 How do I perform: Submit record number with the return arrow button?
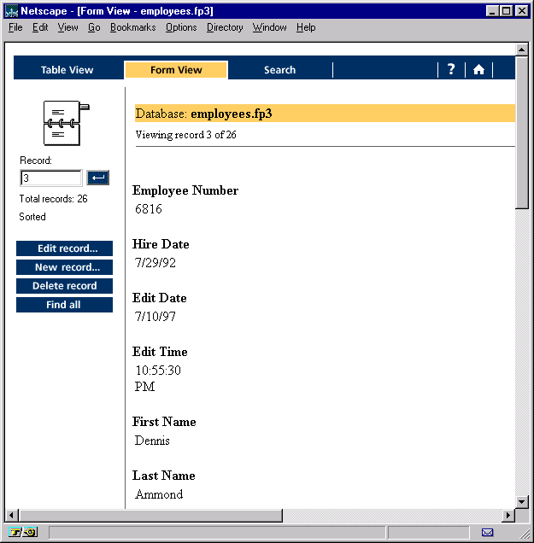coord(98,178)
